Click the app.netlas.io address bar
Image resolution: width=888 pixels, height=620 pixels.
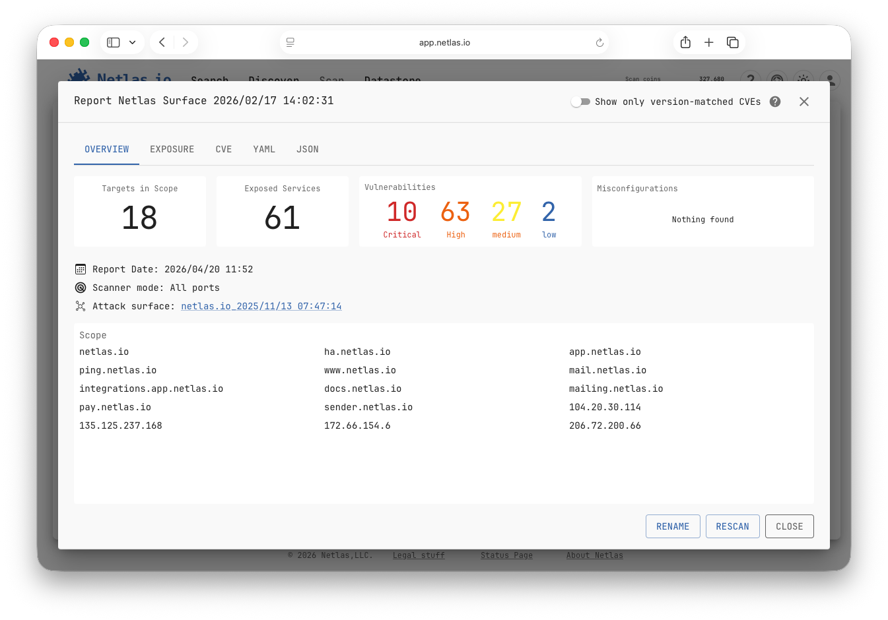tap(444, 42)
